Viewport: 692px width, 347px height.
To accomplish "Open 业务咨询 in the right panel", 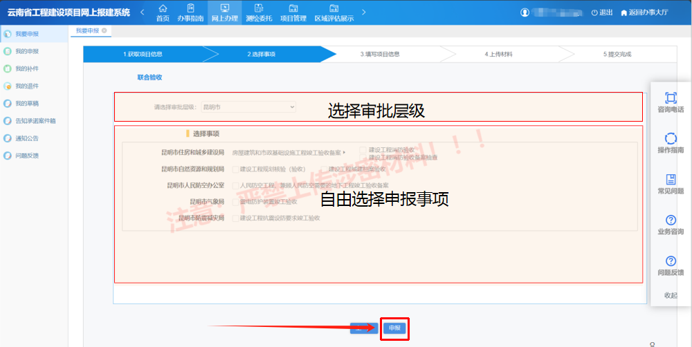I will [x=671, y=225].
